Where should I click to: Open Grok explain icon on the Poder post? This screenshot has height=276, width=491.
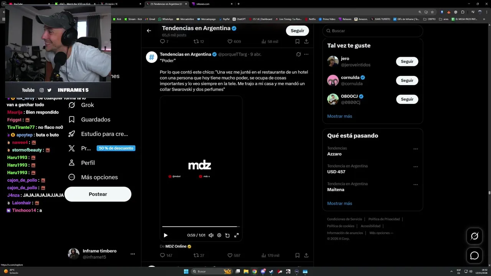tap(298, 54)
